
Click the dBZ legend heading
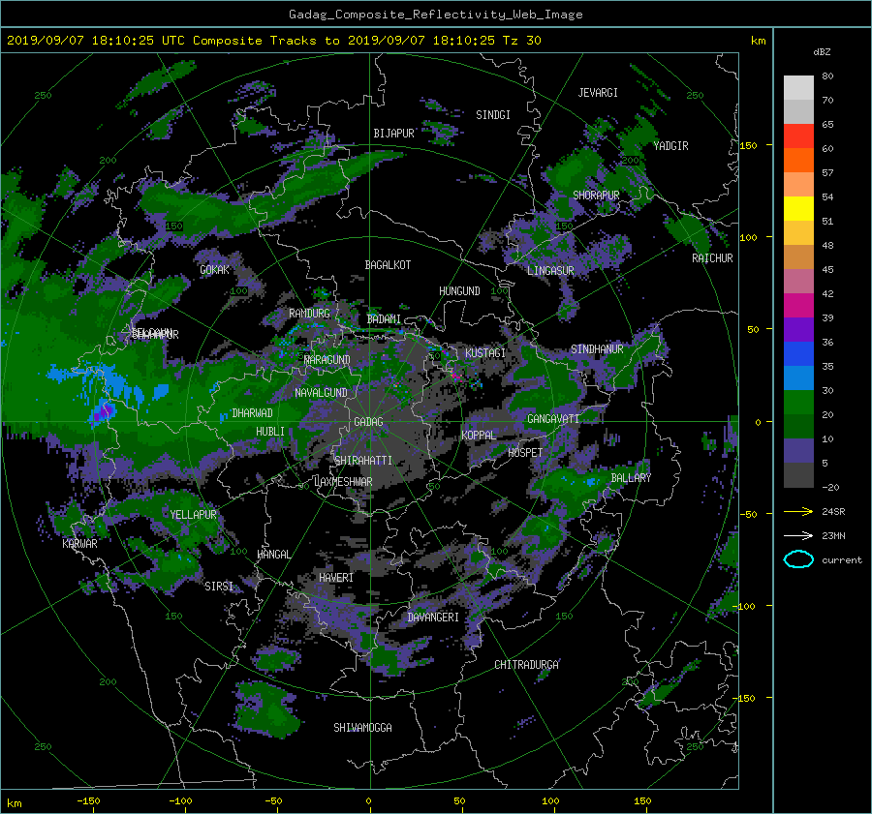click(822, 52)
